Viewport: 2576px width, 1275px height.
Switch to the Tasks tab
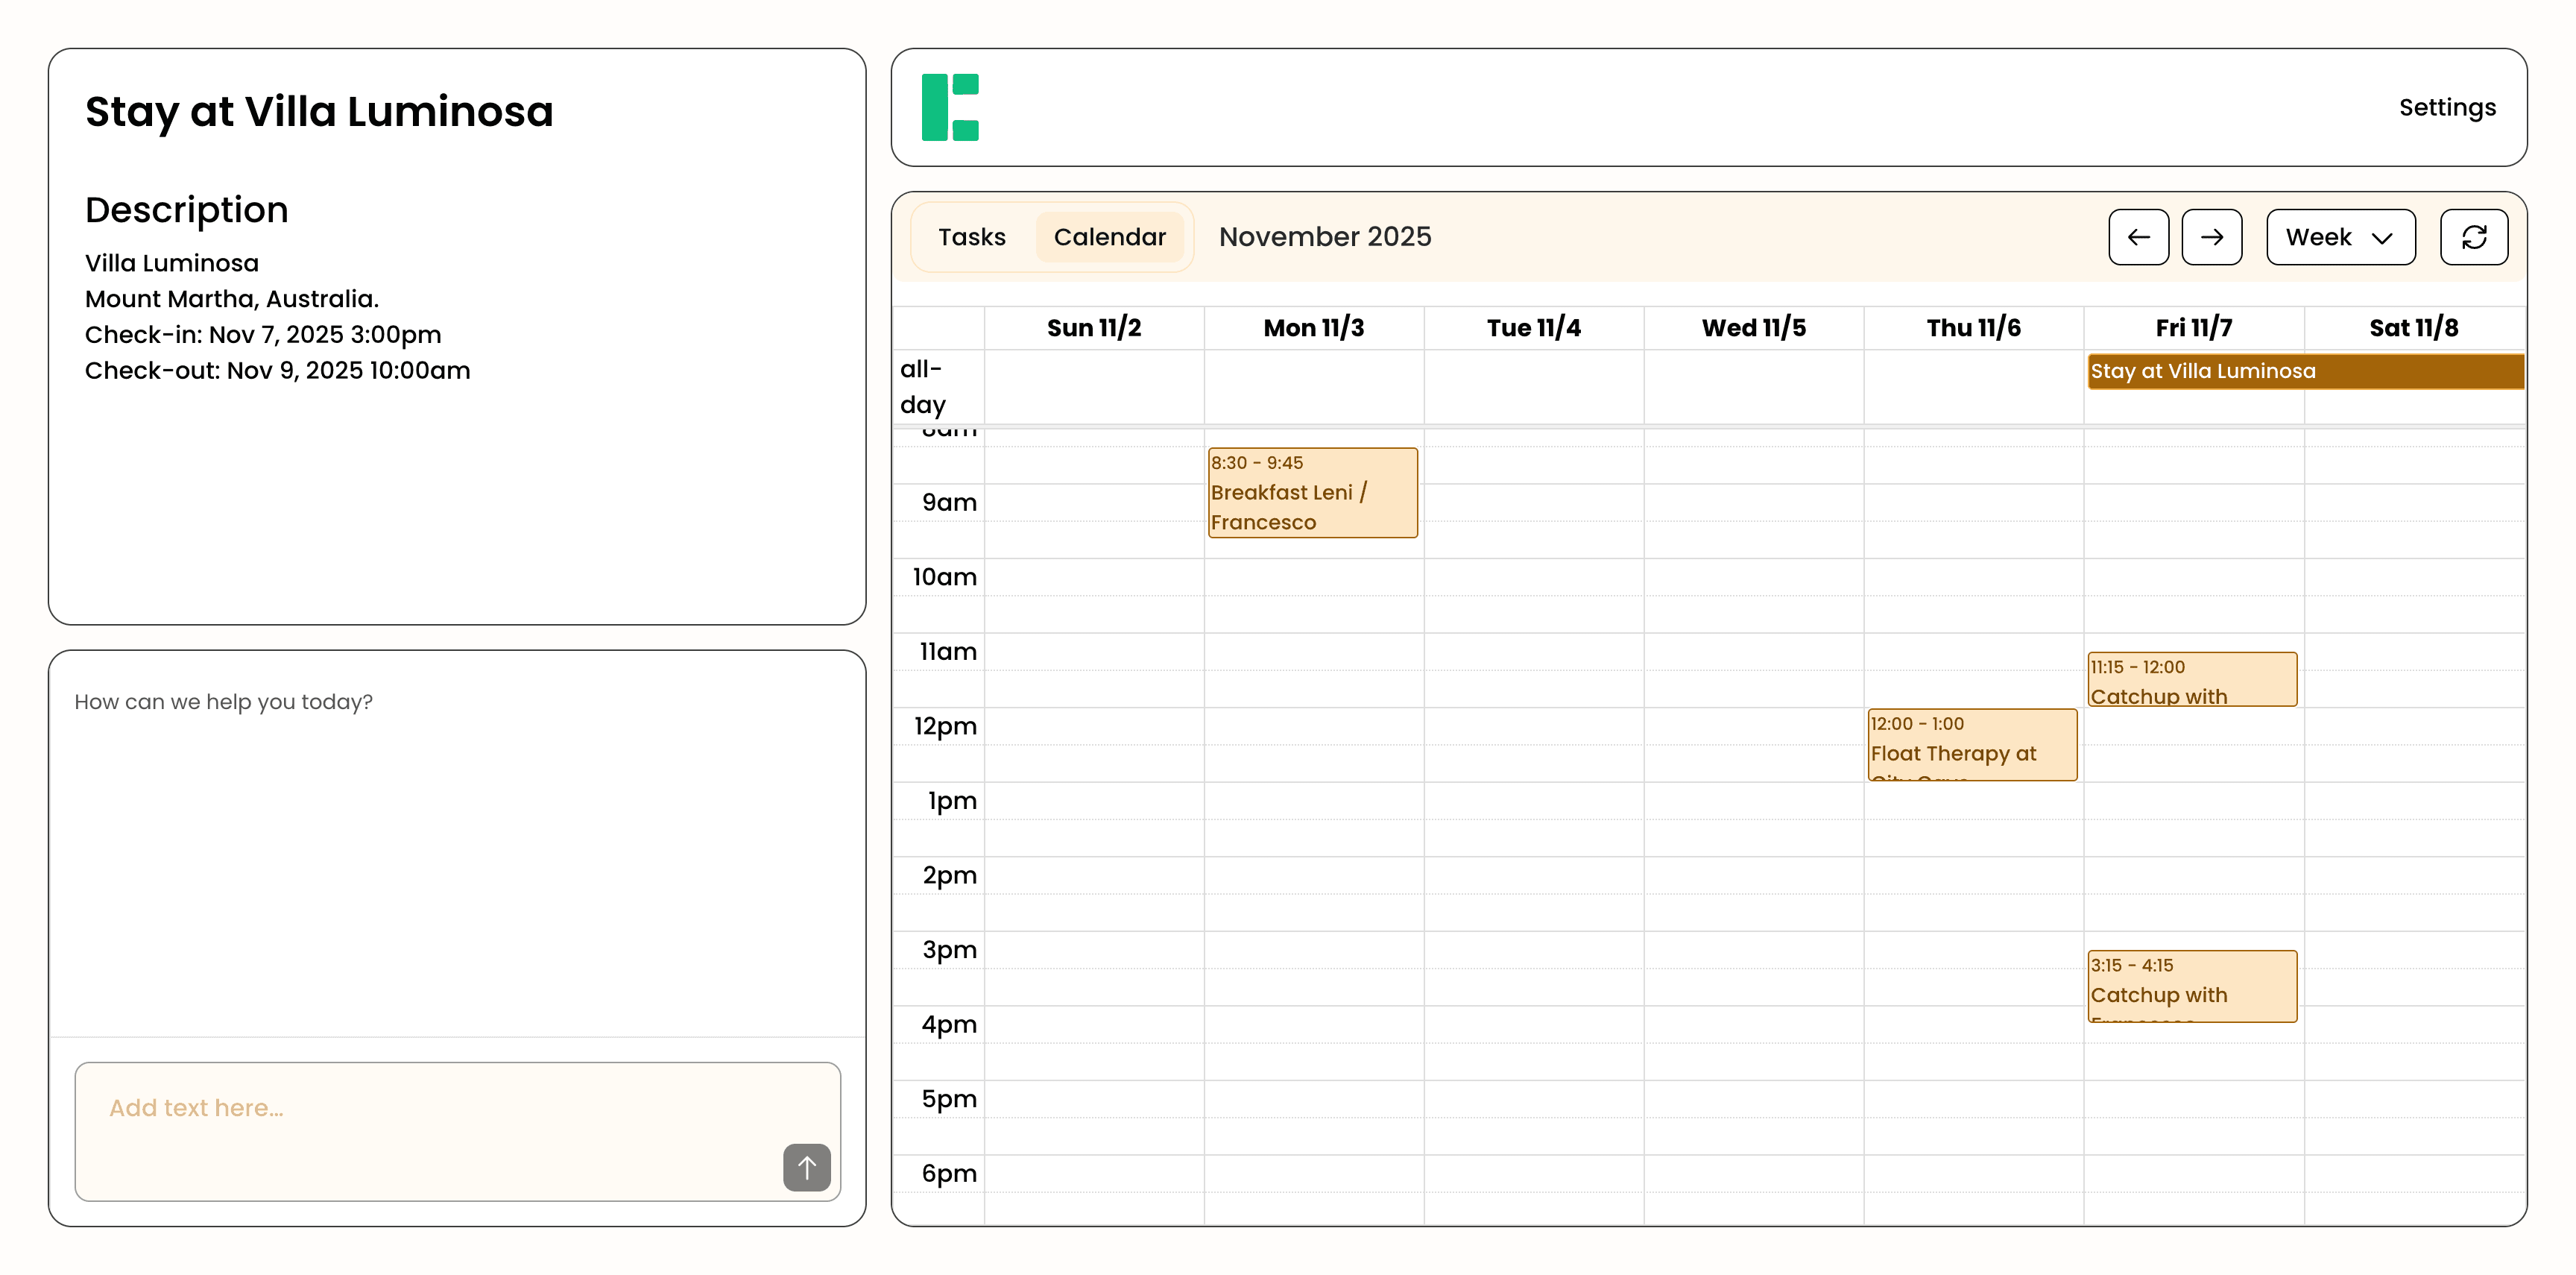(971, 237)
